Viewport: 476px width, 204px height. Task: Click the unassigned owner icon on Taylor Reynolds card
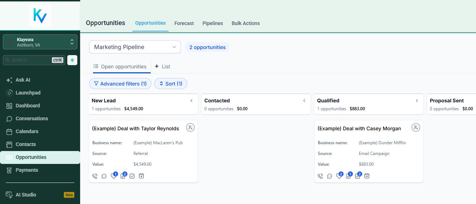[190, 127]
